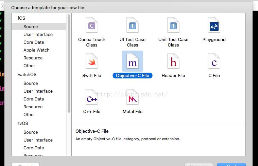Open User Interface under tvOS
The width and height of the screenshot is (258, 166).
[38, 140]
